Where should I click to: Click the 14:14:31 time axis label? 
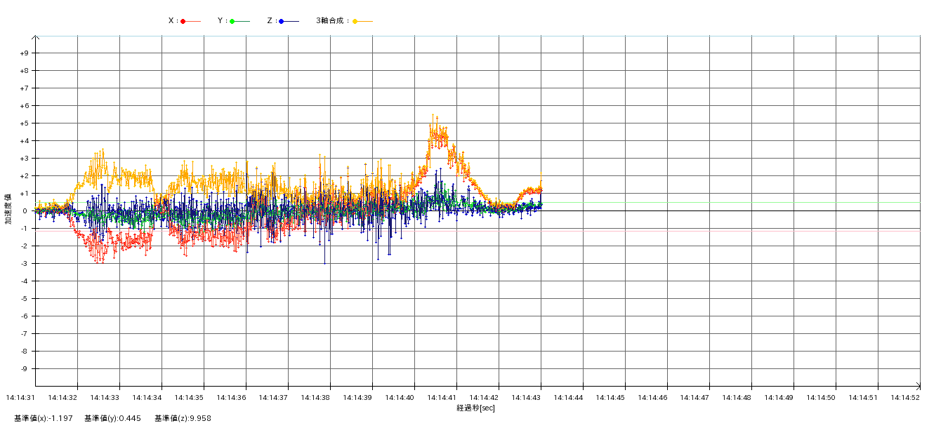(x=20, y=398)
